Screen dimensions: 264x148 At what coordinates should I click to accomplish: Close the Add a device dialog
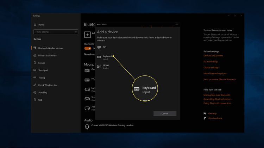coord(177,25)
